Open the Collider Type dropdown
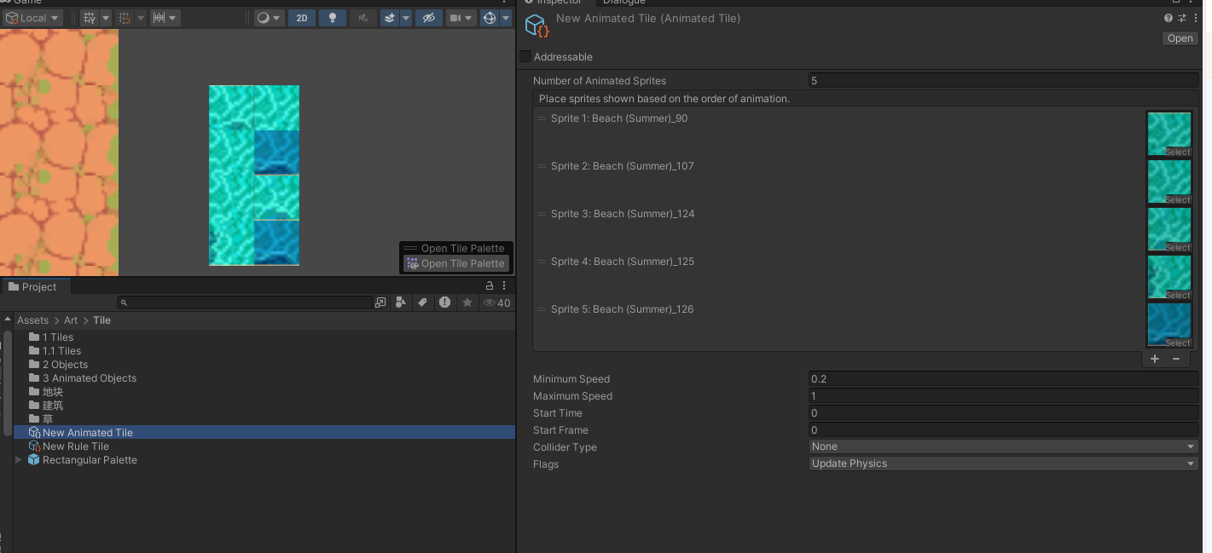Image resolution: width=1212 pixels, height=553 pixels. [x=1004, y=446]
